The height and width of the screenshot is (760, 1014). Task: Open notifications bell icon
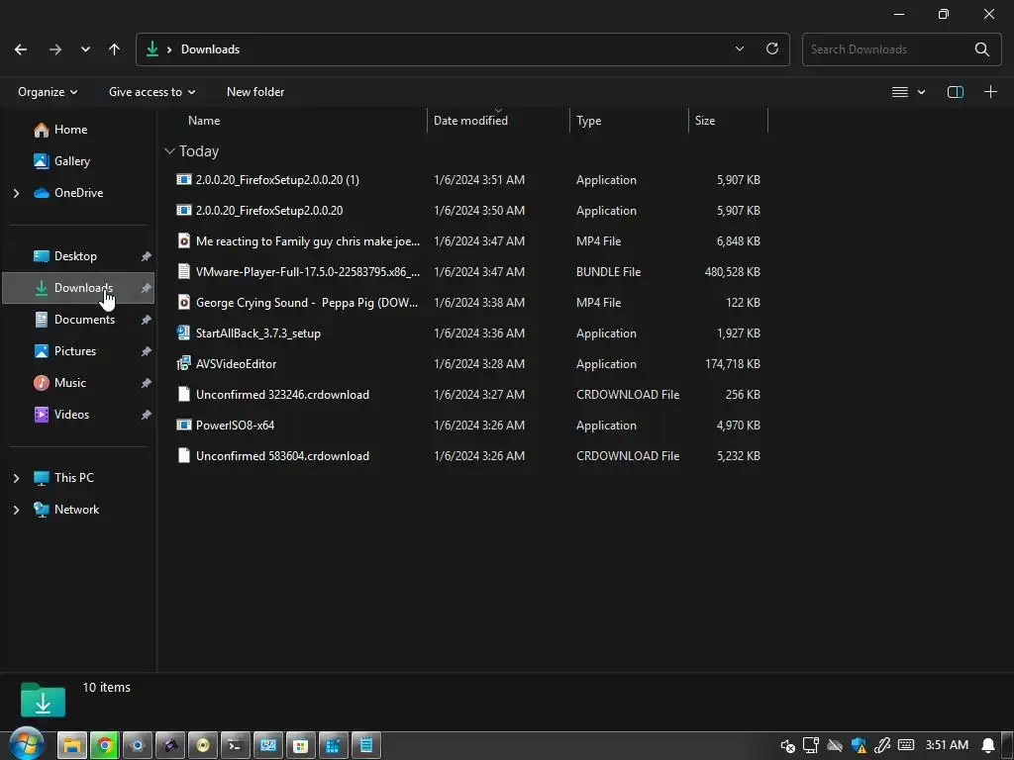(x=988, y=746)
